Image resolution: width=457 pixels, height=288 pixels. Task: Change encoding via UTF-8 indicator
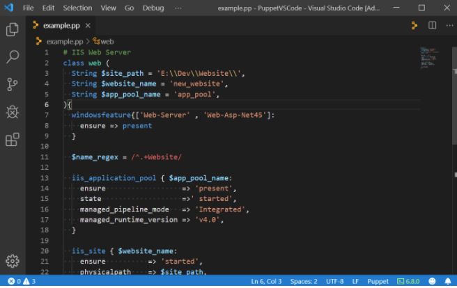pyautogui.click(x=334, y=281)
